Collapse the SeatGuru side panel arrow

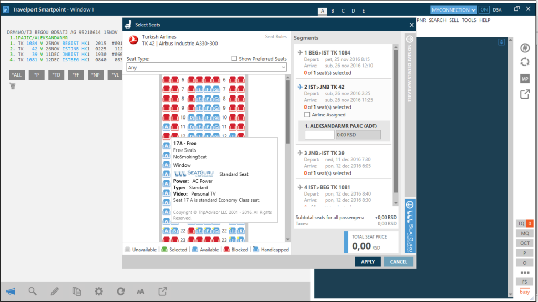410,205
